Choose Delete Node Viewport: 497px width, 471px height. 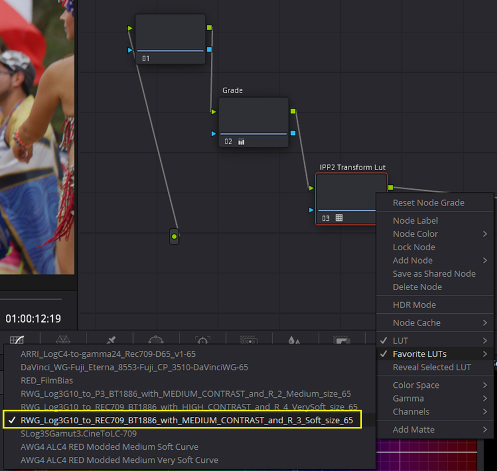coord(435,287)
